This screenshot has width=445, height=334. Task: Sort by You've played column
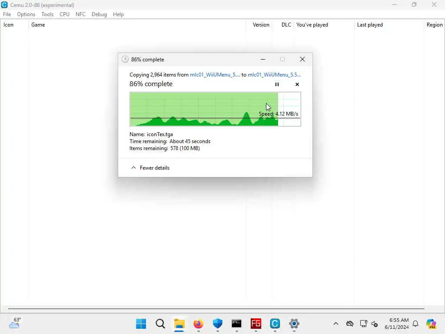pyautogui.click(x=324, y=25)
